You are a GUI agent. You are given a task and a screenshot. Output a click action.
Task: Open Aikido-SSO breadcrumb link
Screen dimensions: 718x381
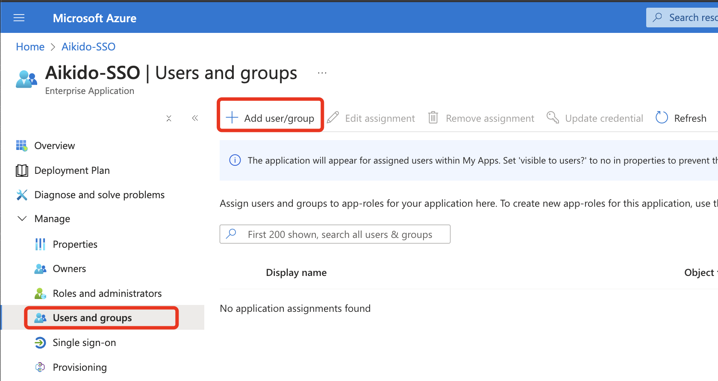88,47
